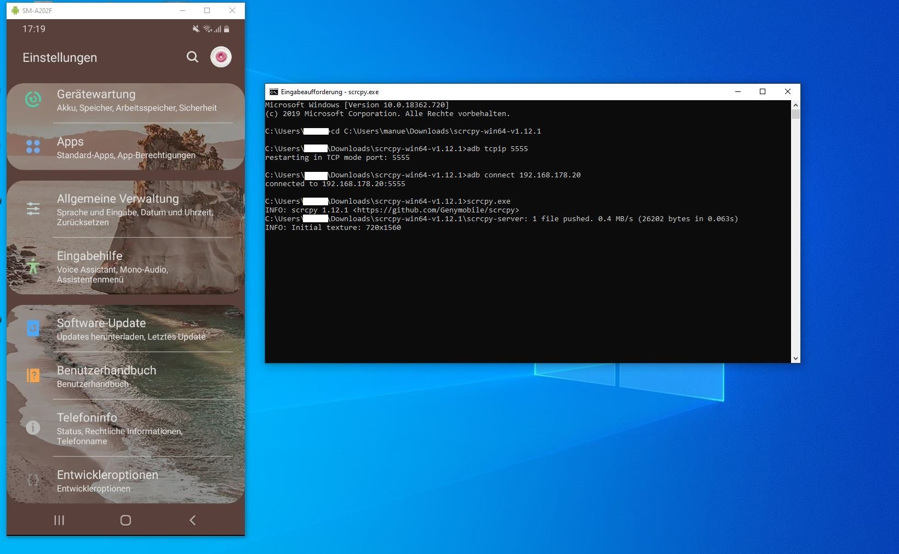Tap the Wi-Fi icon in the status bar
899x554 pixels.
[x=207, y=28]
